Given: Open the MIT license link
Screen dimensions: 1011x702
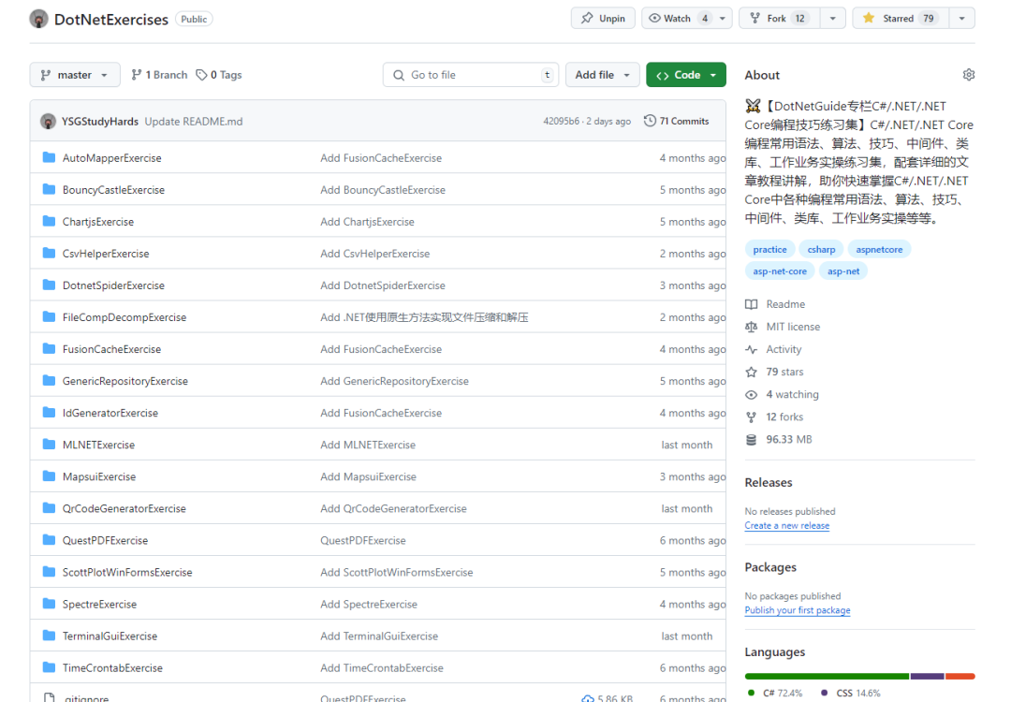Looking at the screenshot, I should click(x=792, y=327).
